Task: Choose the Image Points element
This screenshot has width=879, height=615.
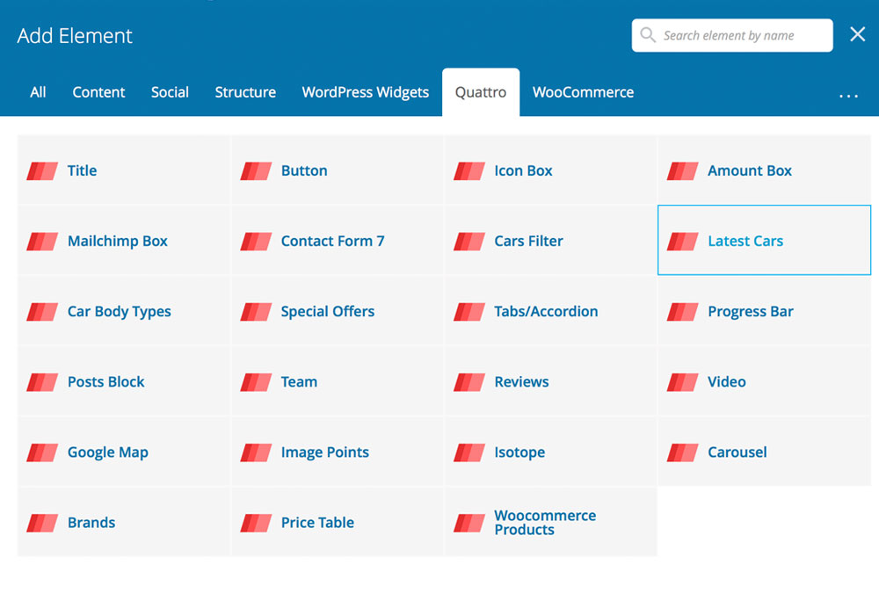Action: 337,452
